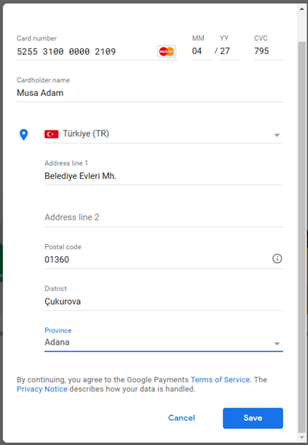Expand the Türkiye (TR) country dropdown
308x445 pixels.
tap(164, 134)
